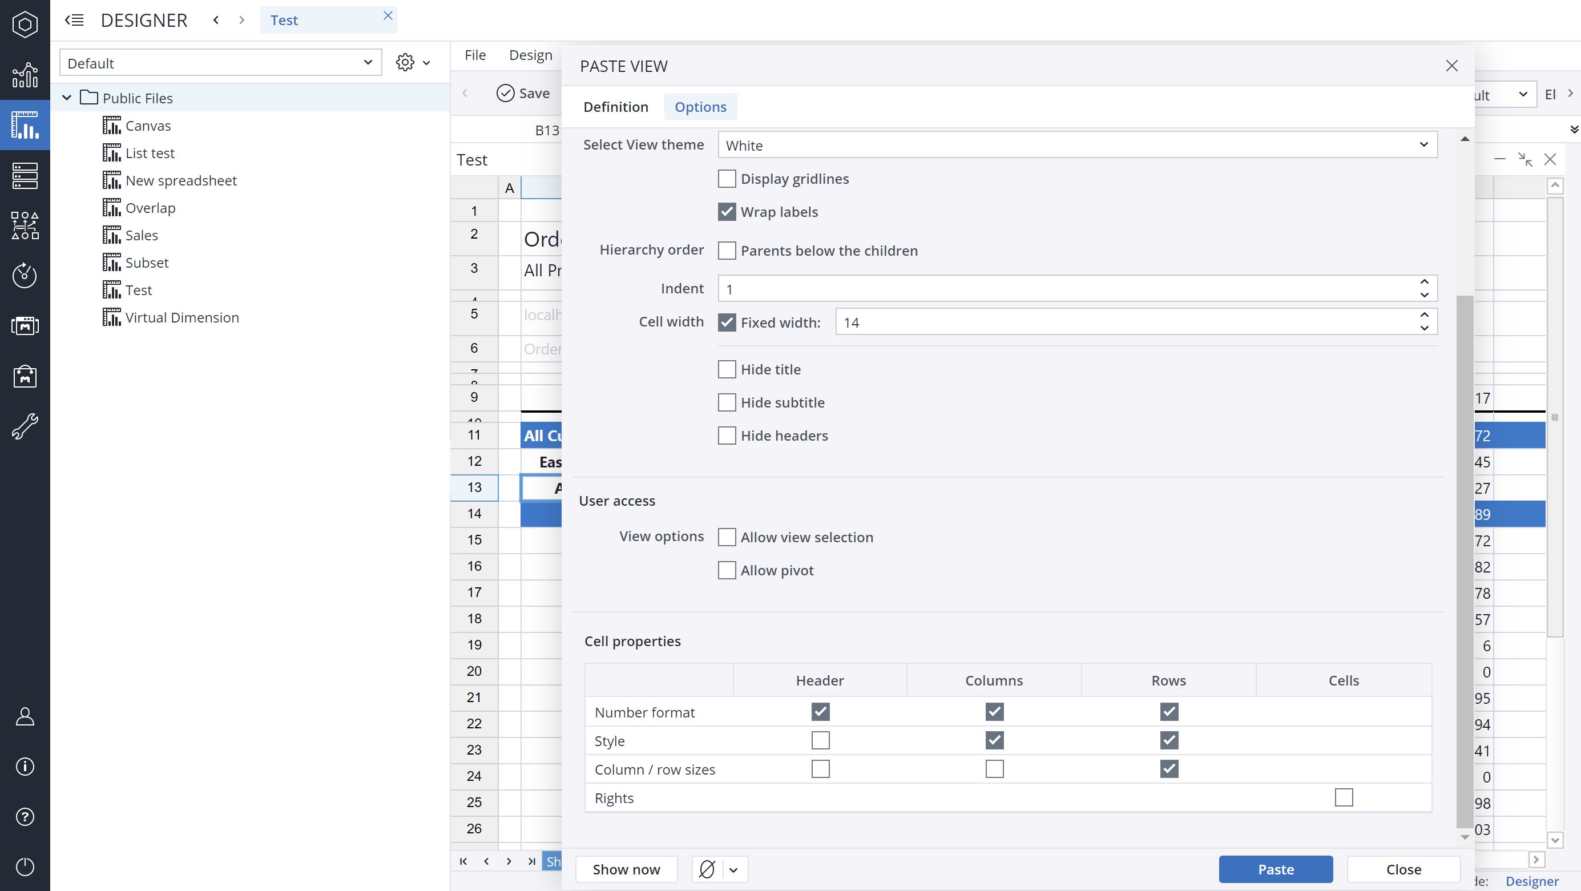Open the gear settings icon by Default
The height and width of the screenshot is (891, 1581).
[x=405, y=63]
